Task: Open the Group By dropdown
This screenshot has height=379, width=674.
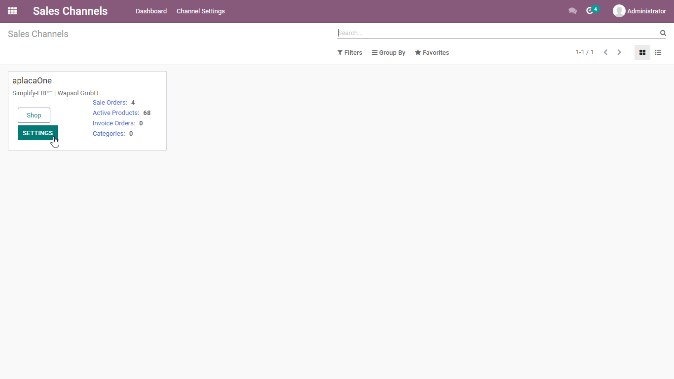Action: pos(389,53)
